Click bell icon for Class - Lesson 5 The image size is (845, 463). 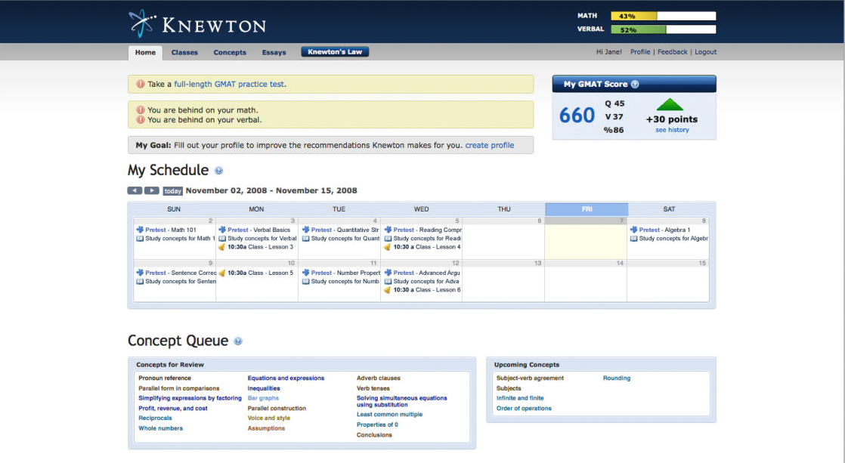coord(221,273)
